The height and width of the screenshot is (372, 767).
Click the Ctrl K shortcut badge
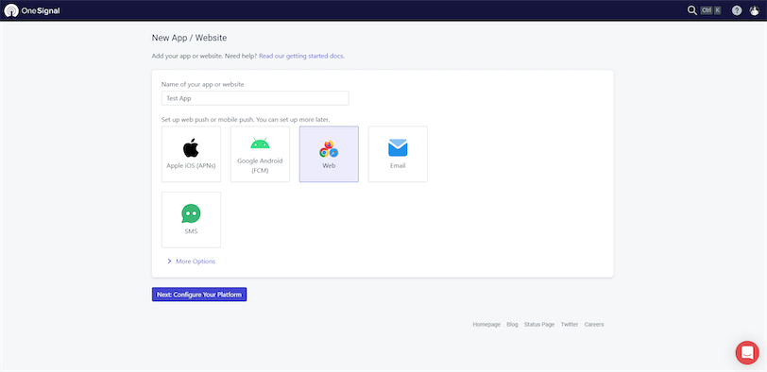710,10
